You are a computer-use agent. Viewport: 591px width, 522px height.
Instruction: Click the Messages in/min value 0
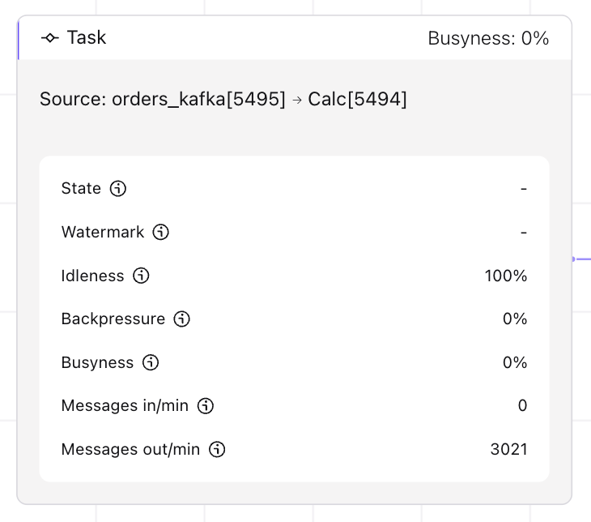pos(522,405)
